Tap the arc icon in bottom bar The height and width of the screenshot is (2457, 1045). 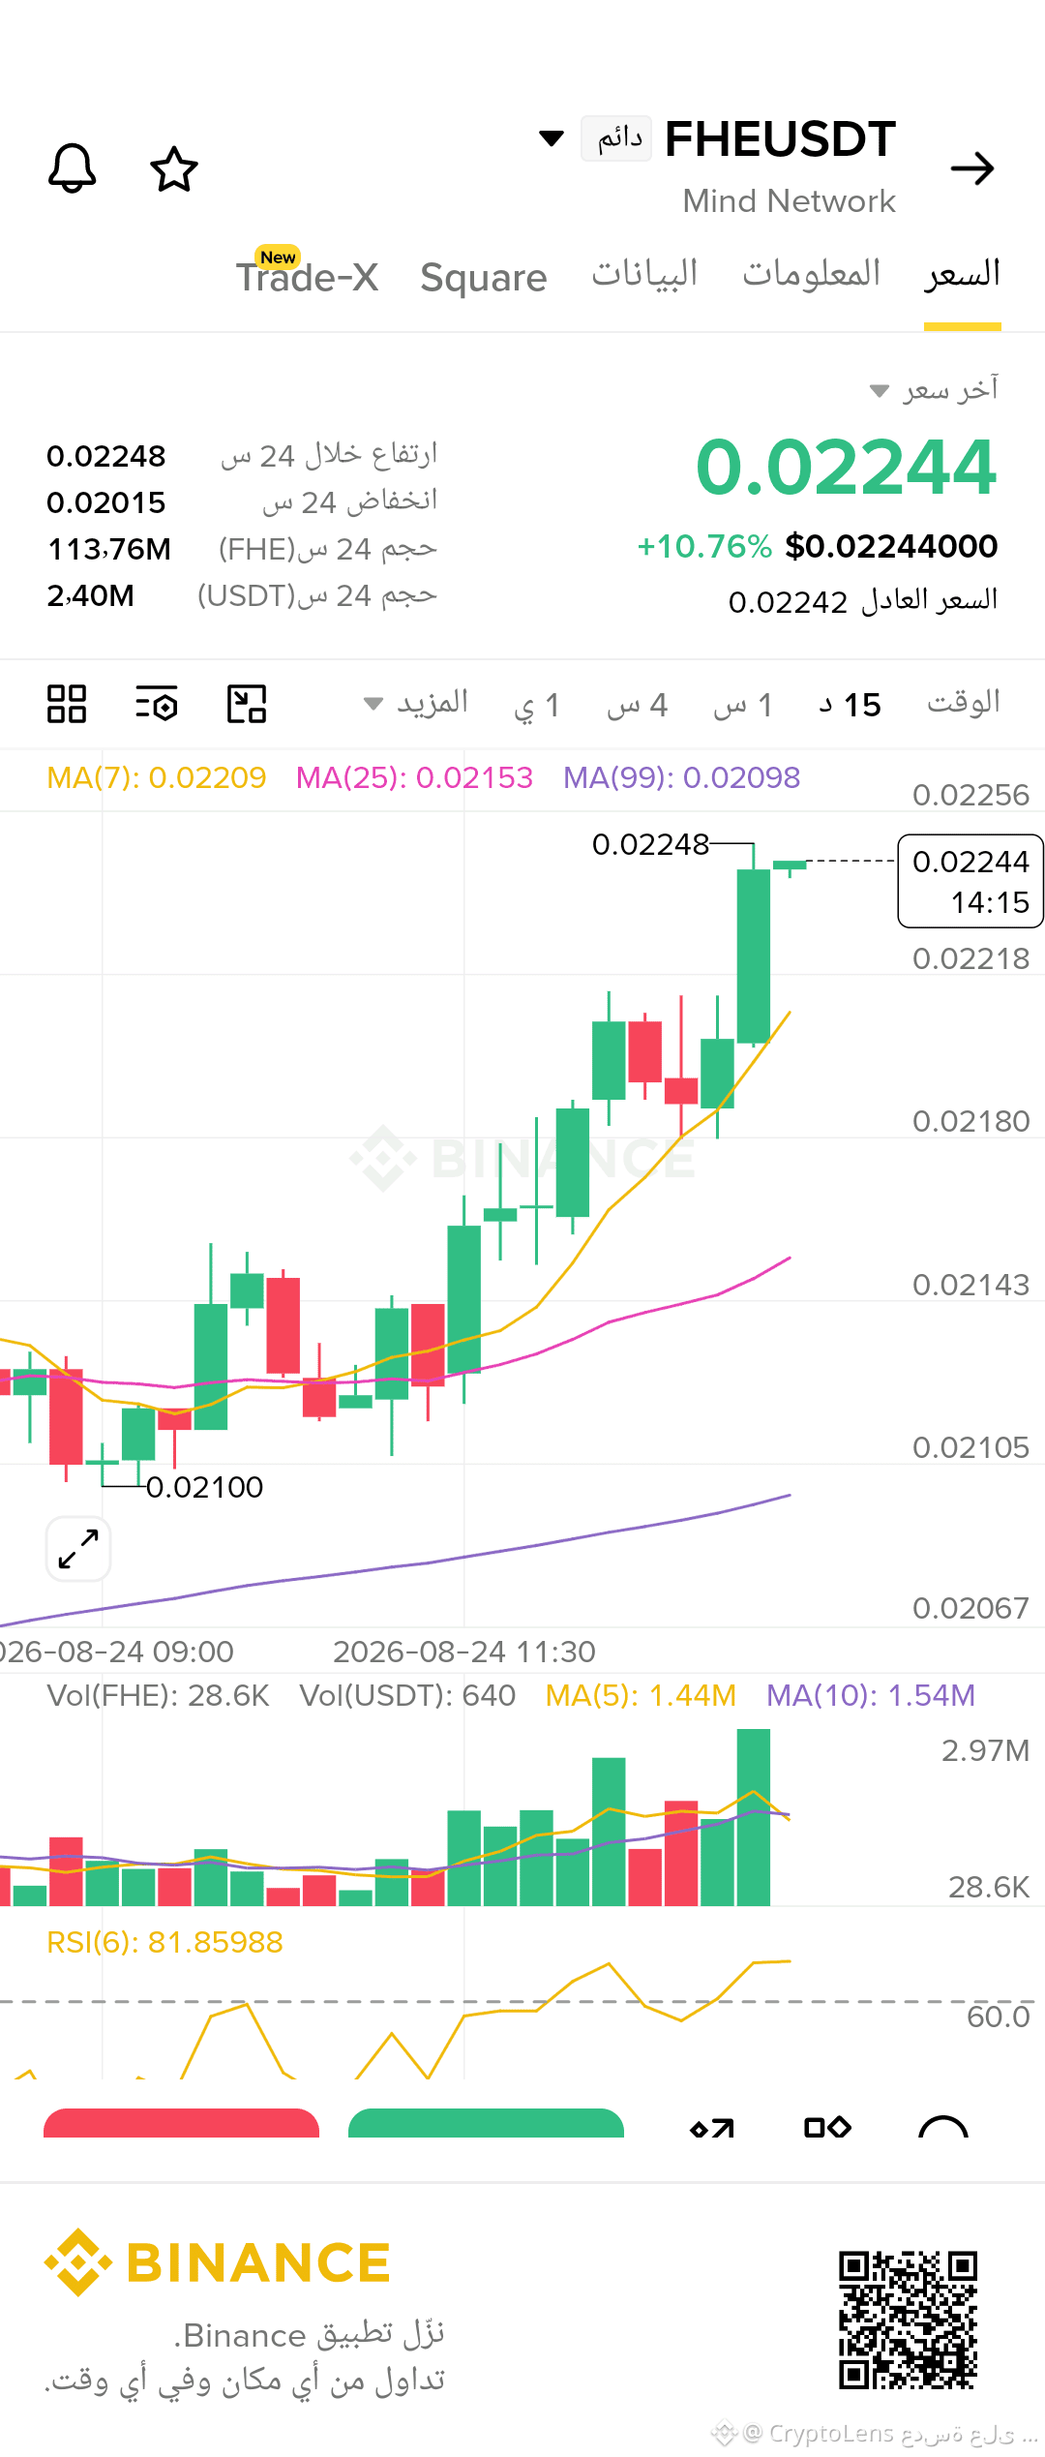point(943,2127)
